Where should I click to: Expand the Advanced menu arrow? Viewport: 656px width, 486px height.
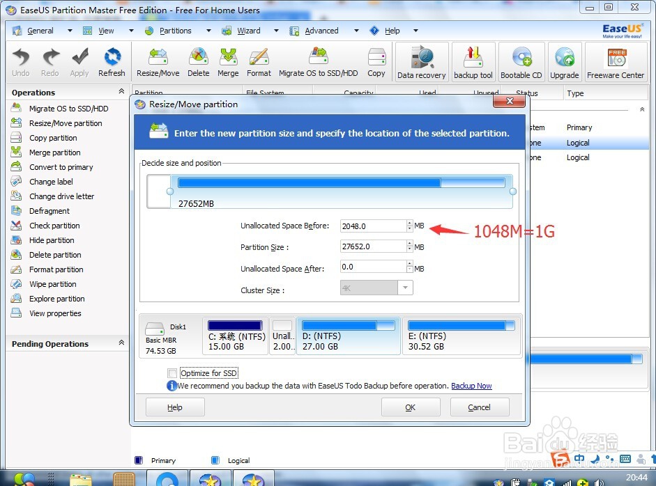point(356,31)
